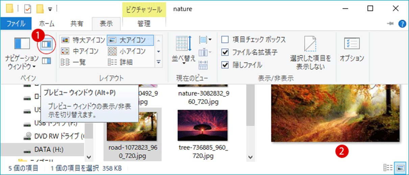Select the 表示 ribbon tab

[x=106, y=24]
